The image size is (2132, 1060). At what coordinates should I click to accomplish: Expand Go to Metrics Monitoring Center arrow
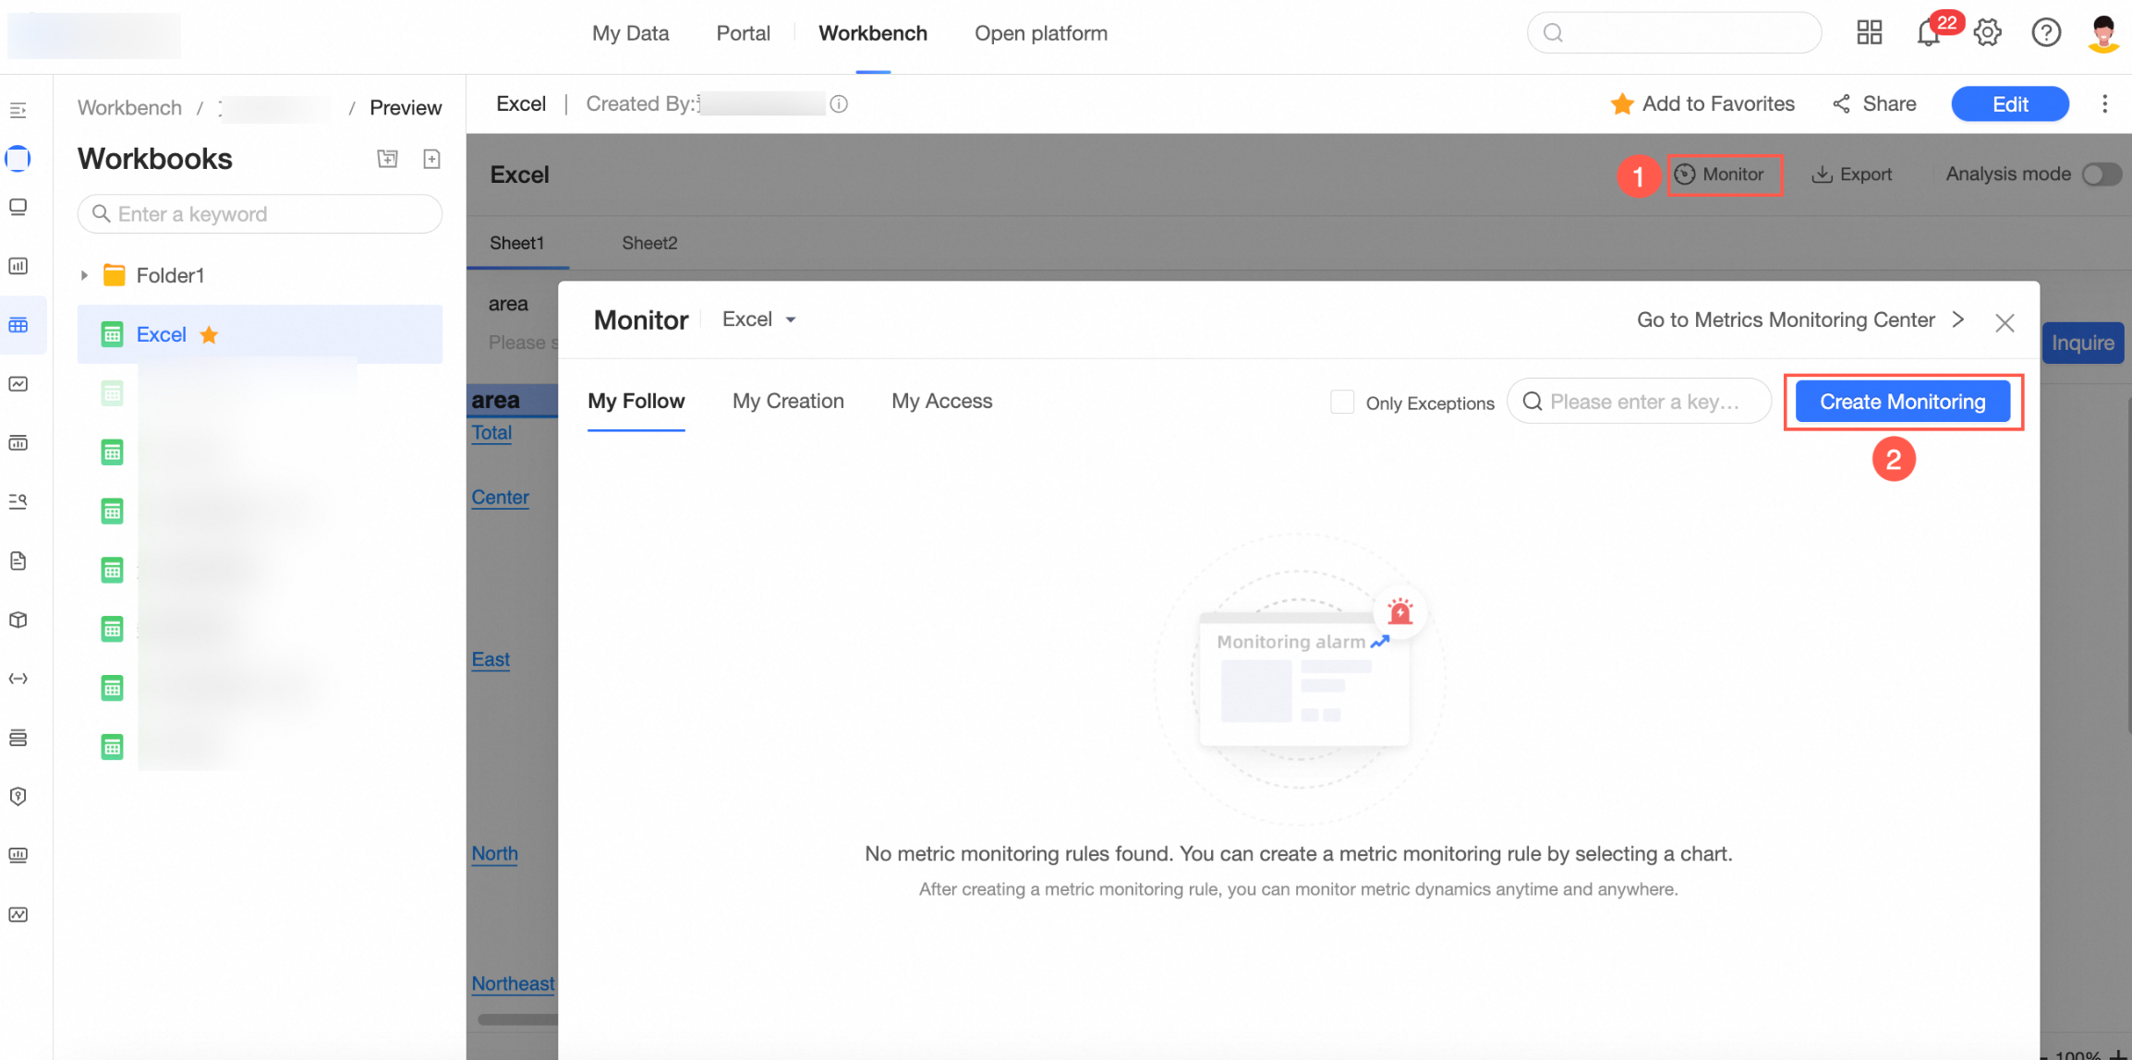click(1958, 319)
